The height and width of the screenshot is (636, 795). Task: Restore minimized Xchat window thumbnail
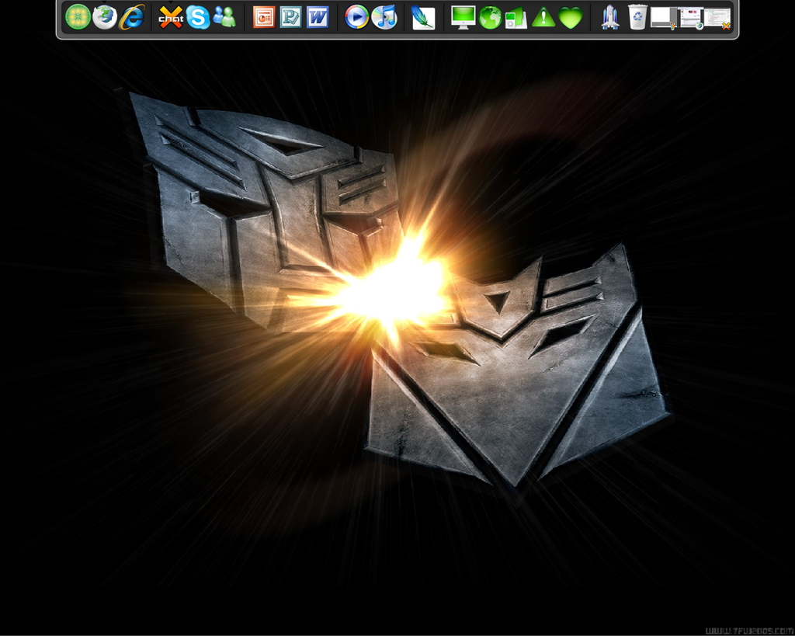coord(717,19)
